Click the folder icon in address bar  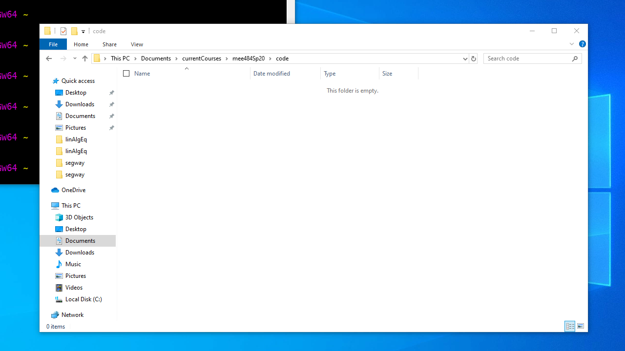(97, 58)
